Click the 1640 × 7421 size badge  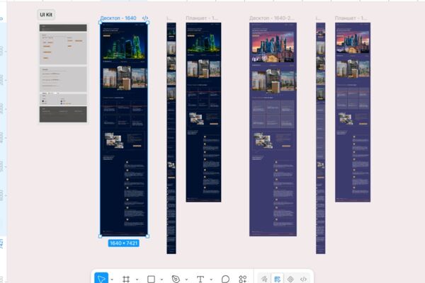pyautogui.click(x=123, y=243)
